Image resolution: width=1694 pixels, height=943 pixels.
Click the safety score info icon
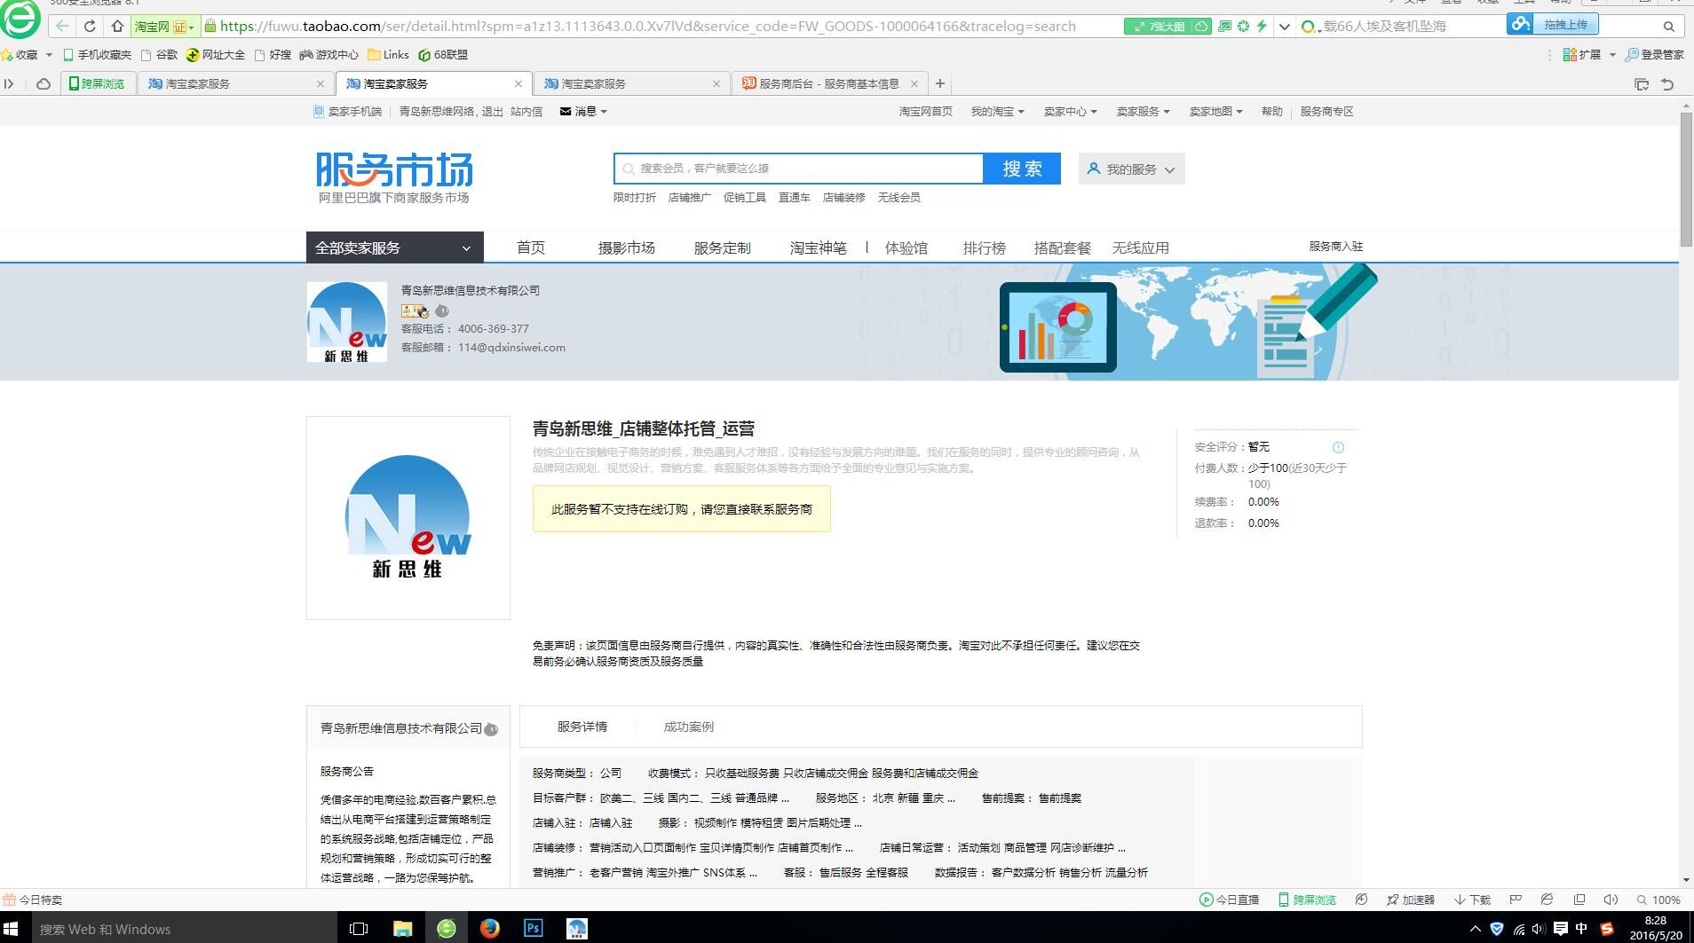pyautogui.click(x=1338, y=447)
